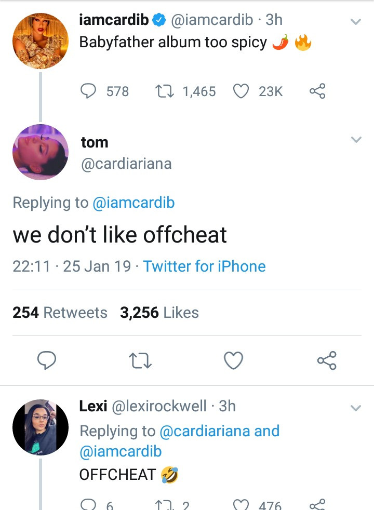Open dropdown arrow on tom's tweet

point(356,140)
